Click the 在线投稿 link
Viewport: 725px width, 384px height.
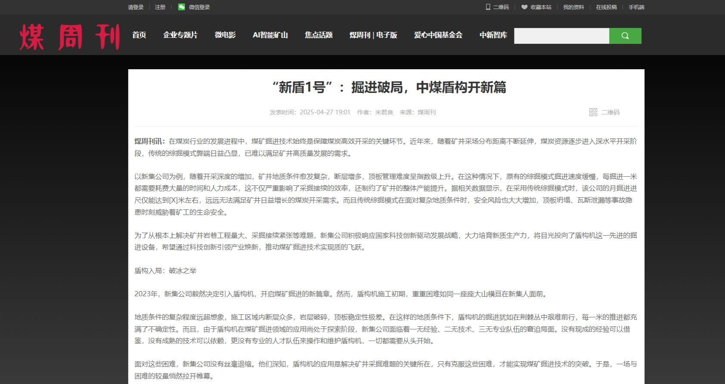click(x=606, y=7)
